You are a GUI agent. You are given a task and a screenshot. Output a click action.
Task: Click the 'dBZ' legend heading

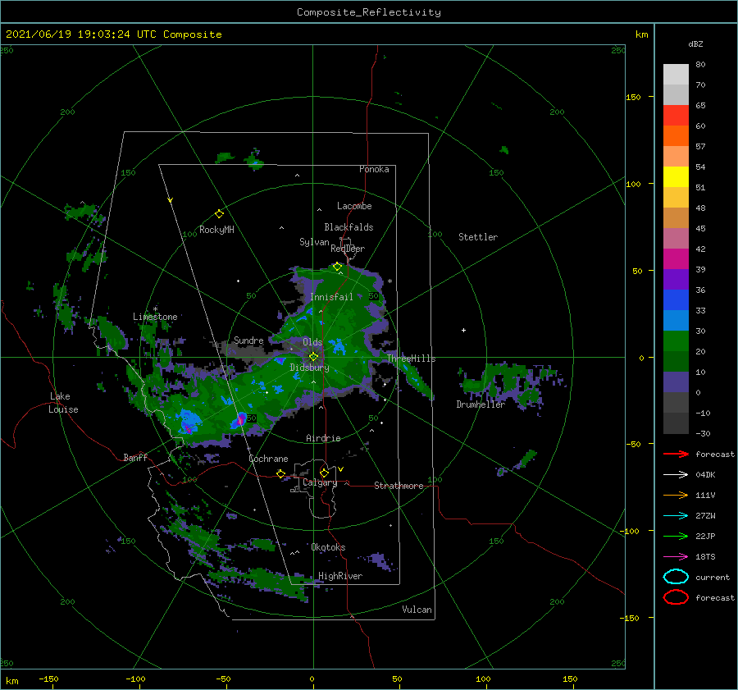(695, 43)
